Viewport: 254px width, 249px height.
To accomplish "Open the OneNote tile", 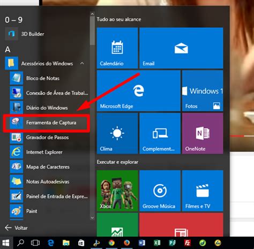I will [203, 133].
